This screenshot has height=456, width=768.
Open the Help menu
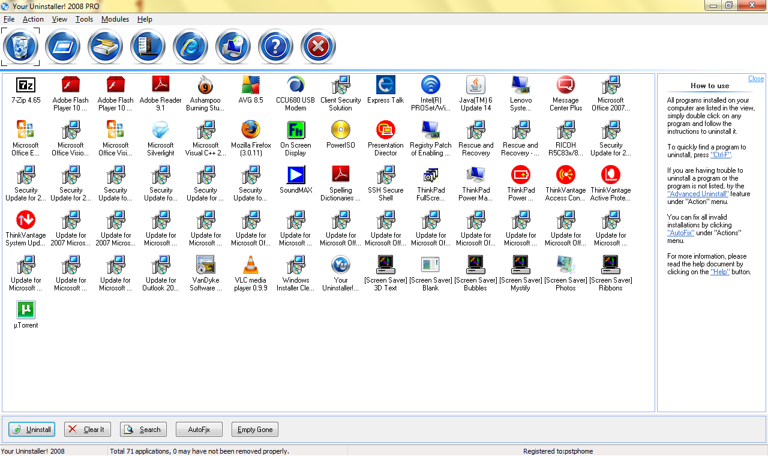[145, 19]
